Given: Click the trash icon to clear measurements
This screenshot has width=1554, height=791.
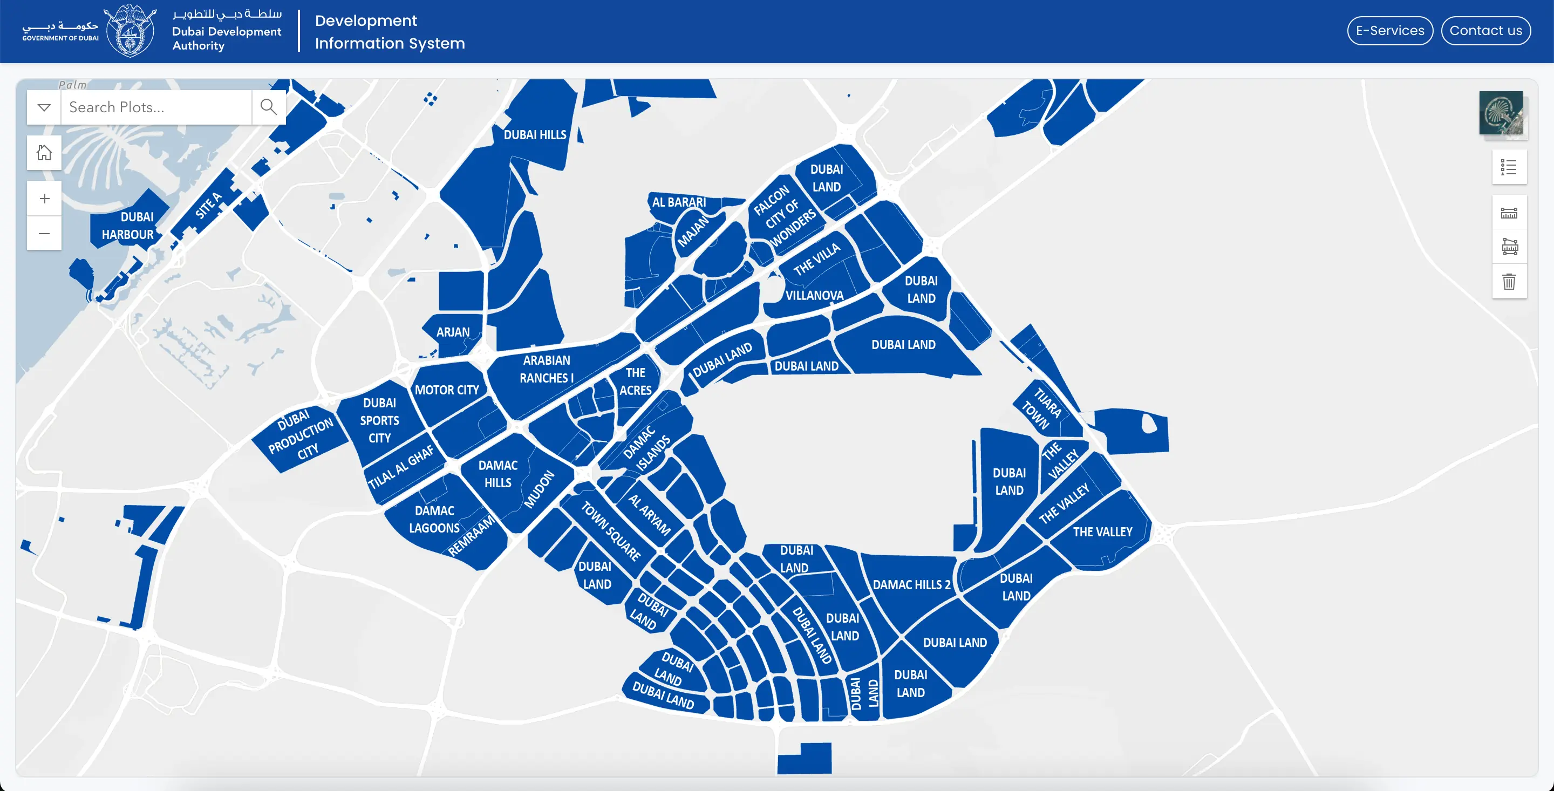Looking at the screenshot, I should tap(1509, 281).
